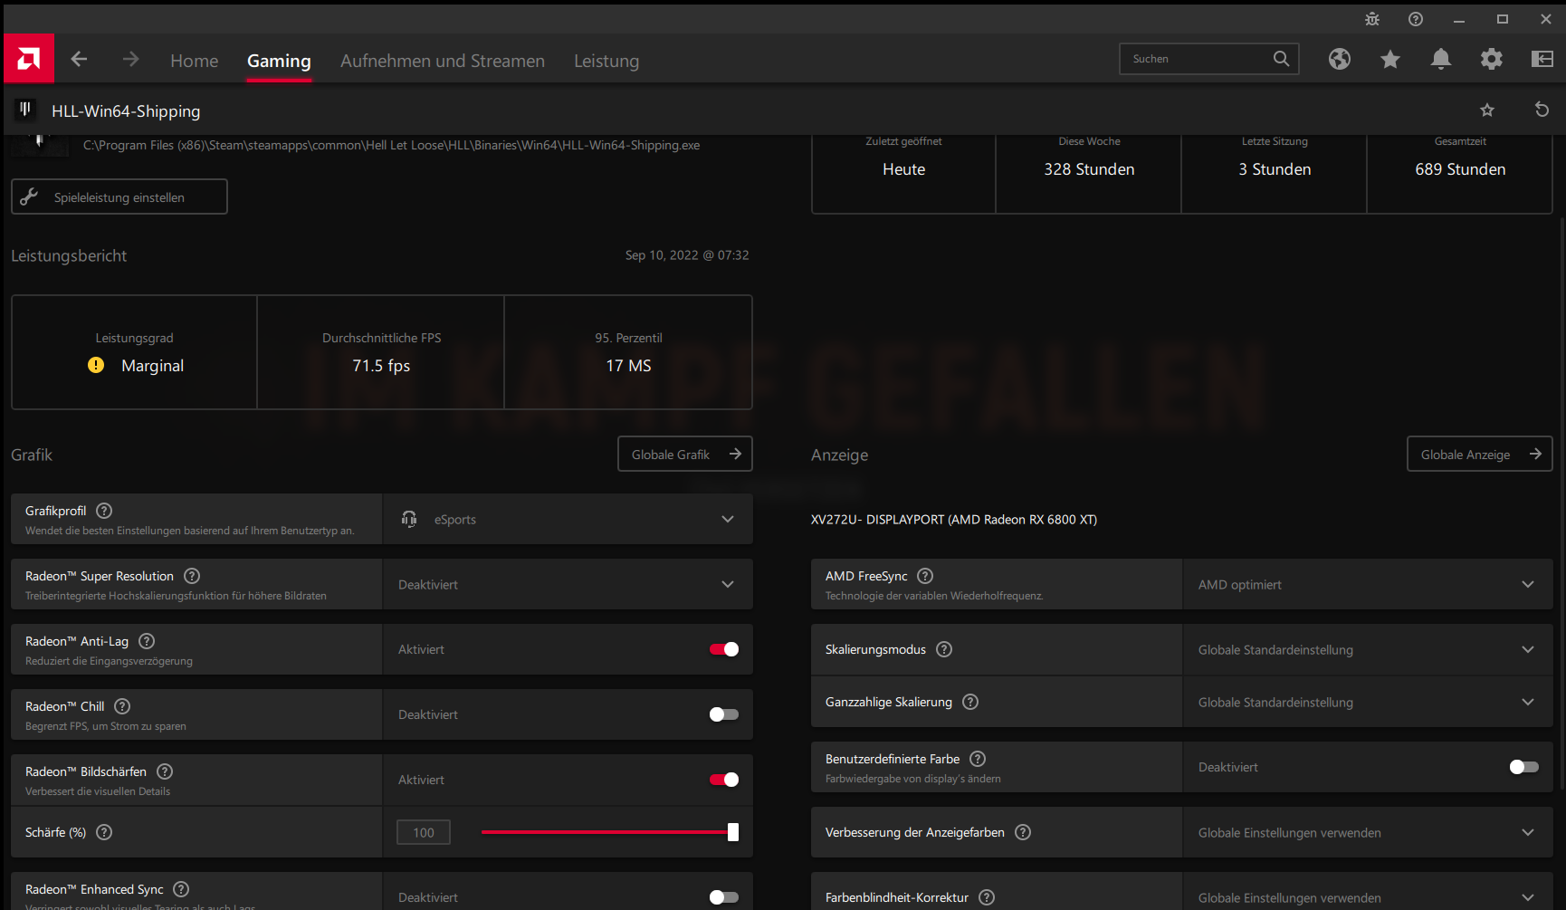Show help for Radeon Chill
This screenshot has width=1566, height=910.
pos(122,706)
